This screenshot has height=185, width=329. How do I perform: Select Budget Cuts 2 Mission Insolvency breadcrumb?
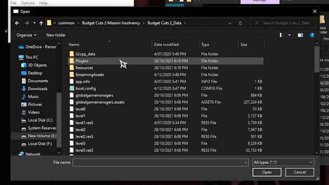(111, 23)
